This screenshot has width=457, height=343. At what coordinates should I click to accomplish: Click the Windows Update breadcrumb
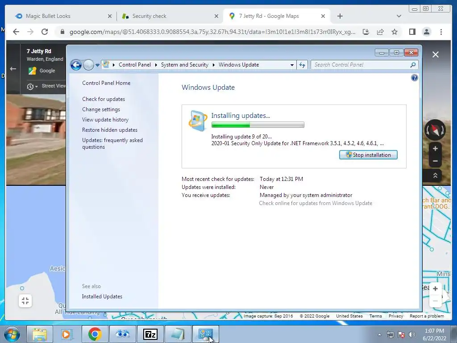[x=239, y=65]
